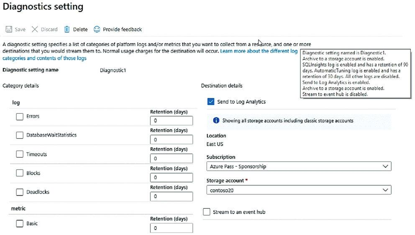This screenshot has width=415, height=235.
Task: Focus the Blocks retention days field
Action: tap(172, 177)
